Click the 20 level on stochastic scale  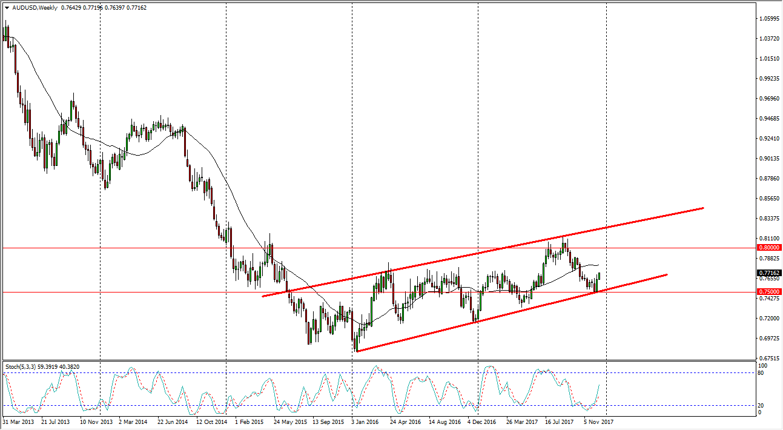click(x=762, y=405)
